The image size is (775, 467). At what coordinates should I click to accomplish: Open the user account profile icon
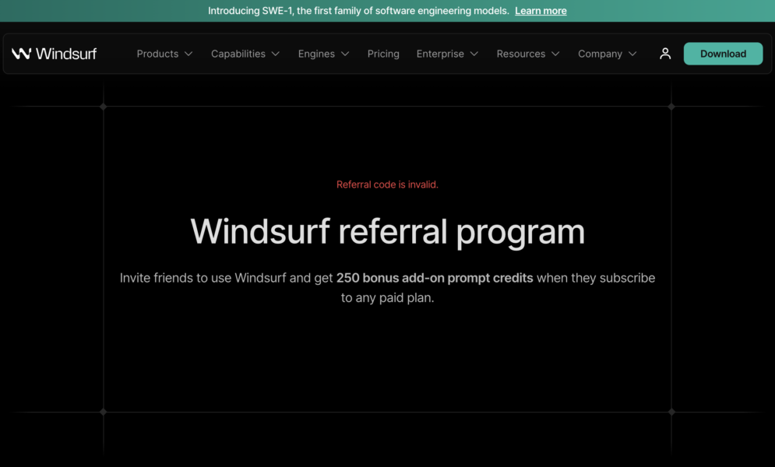[665, 53]
